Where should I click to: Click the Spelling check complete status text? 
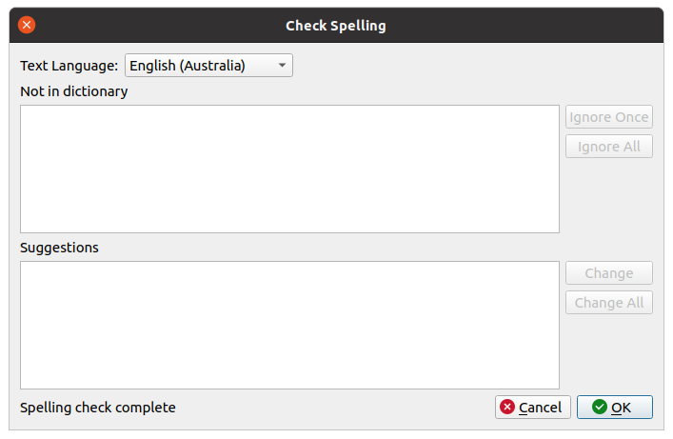pos(98,408)
